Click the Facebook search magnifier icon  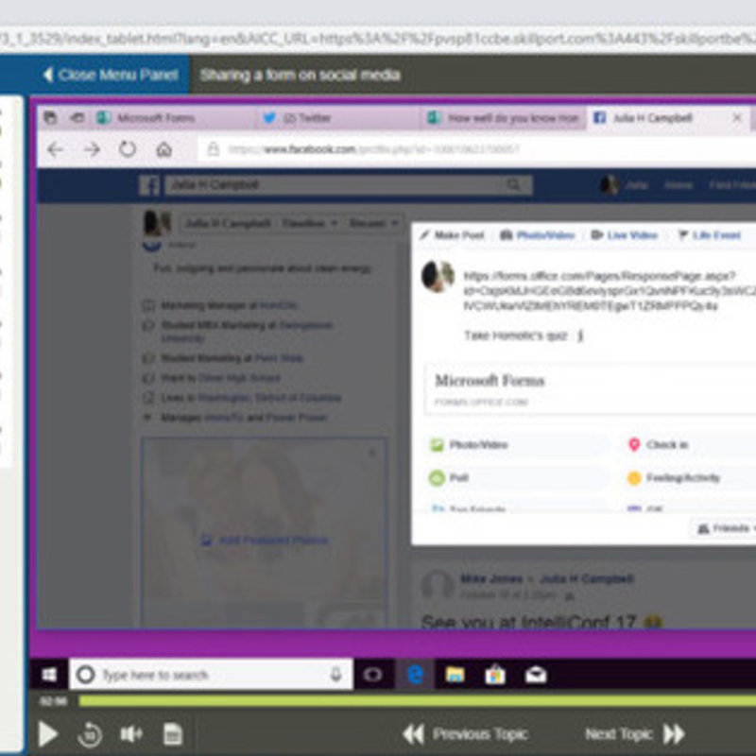[x=514, y=184]
